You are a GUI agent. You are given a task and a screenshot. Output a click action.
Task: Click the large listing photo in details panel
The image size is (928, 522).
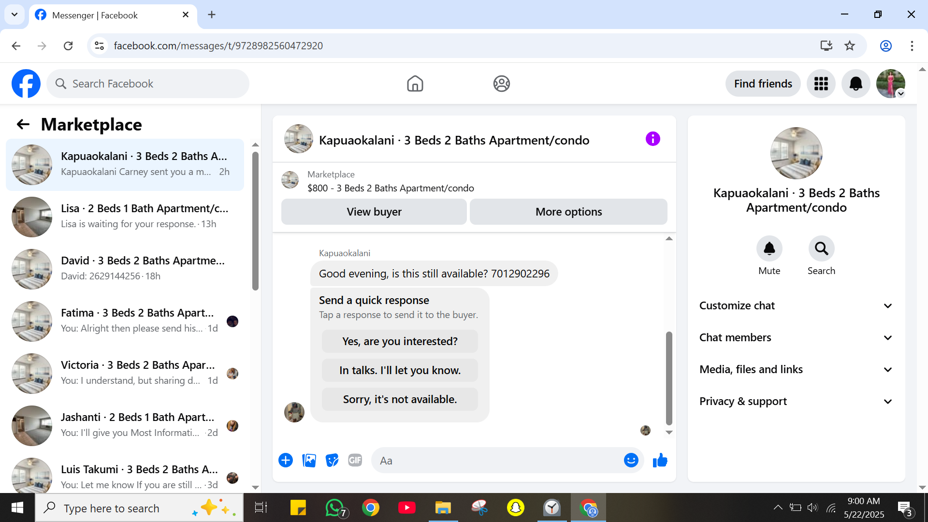pyautogui.click(x=796, y=153)
